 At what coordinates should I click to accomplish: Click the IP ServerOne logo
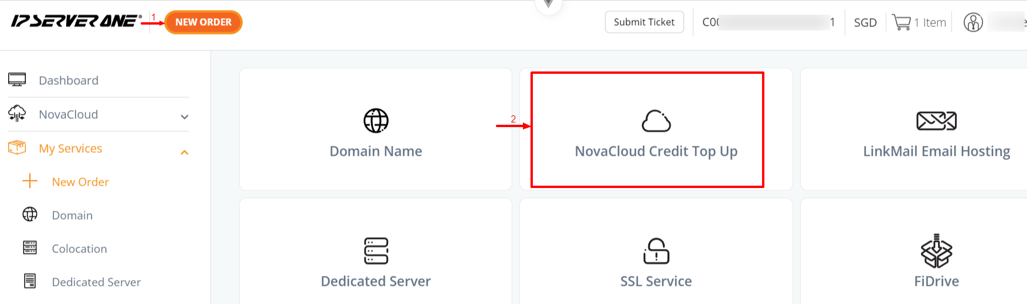coord(75,22)
